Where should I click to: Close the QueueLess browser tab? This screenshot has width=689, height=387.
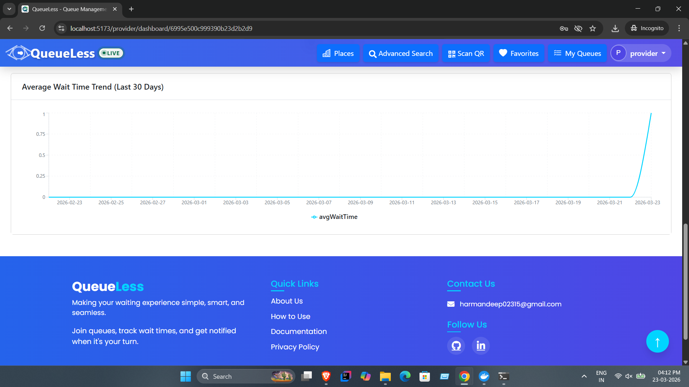click(x=115, y=9)
